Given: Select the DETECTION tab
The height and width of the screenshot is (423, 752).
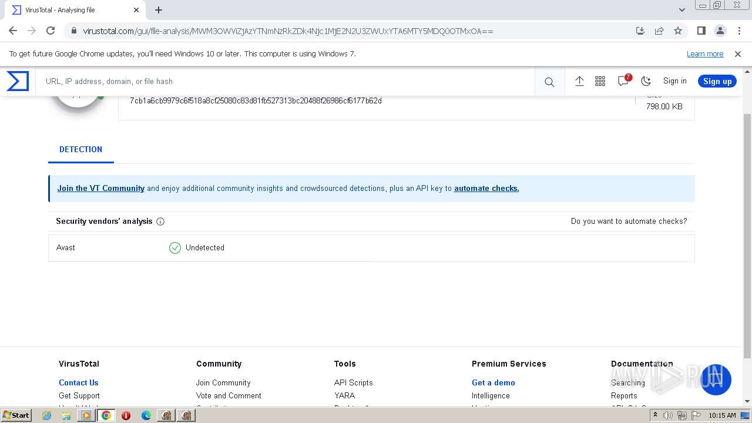Looking at the screenshot, I should click(80, 149).
